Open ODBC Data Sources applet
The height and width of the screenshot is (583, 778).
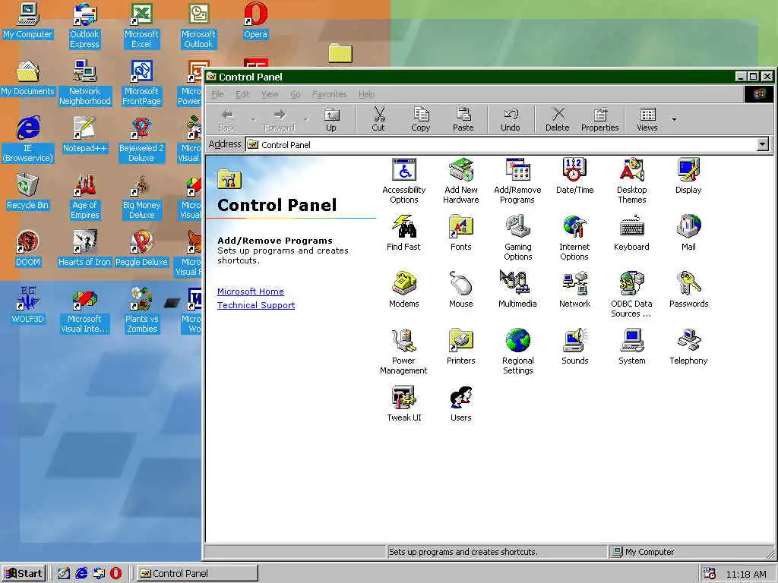pyautogui.click(x=631, y=295)
